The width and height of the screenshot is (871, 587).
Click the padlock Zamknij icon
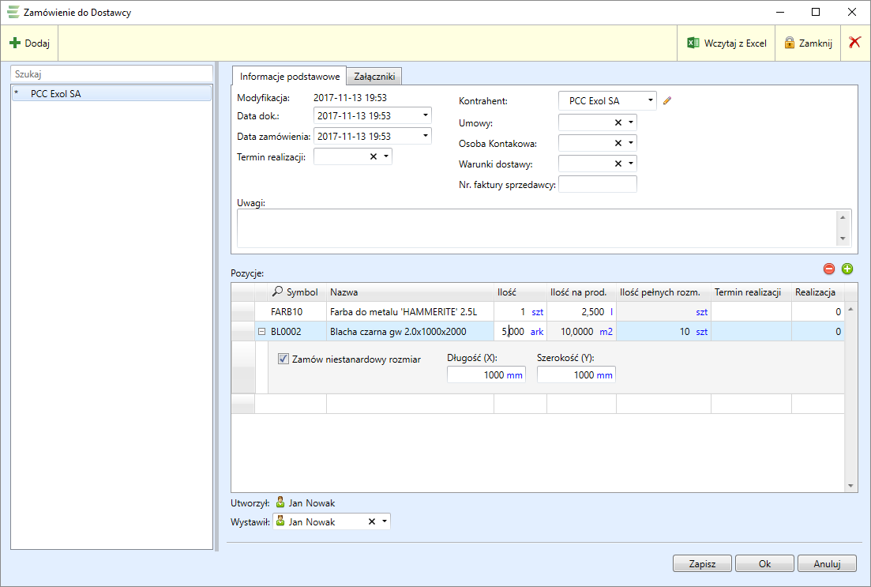click(789, 43)
